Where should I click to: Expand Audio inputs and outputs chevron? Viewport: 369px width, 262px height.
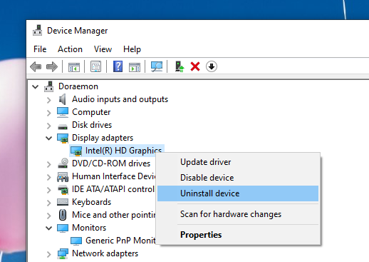pyautogui.click(x=49, y=100)
